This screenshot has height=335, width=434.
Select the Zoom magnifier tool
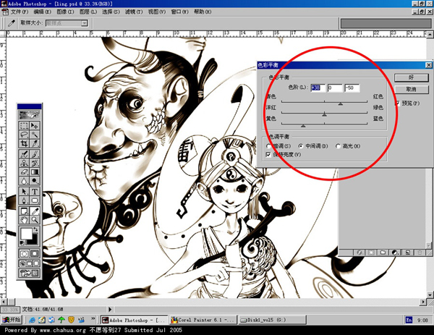click(35, 220)
